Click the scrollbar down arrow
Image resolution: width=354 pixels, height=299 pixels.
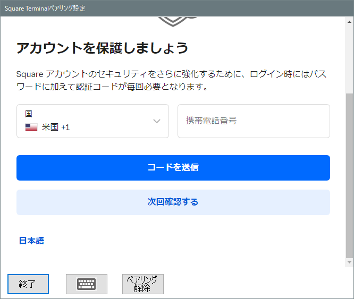pos(349,262)
